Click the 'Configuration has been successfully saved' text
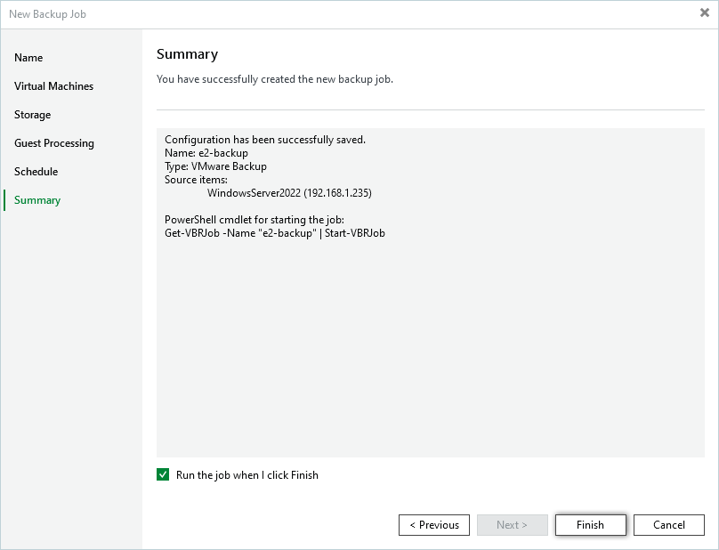 (265, 140)
